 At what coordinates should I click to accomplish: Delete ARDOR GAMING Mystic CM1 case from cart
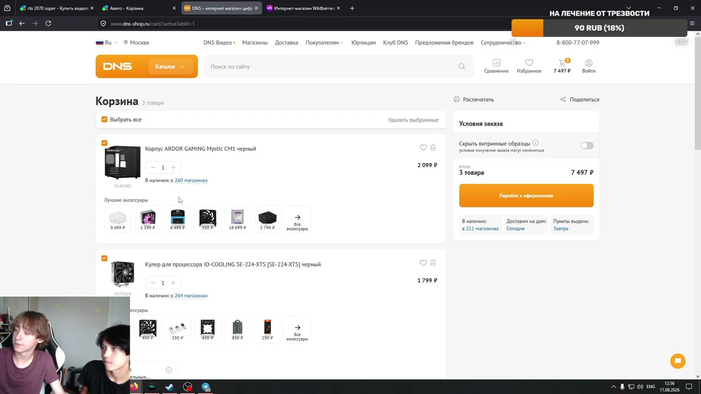(433, 148)
